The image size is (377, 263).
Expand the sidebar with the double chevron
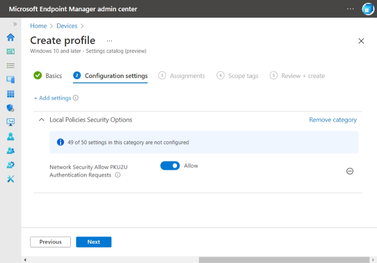point(15,24)
